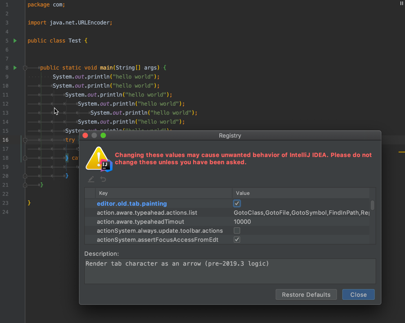The height and width of the screenshot is (323, 405).
Task: Sort registry by Value column header
Action: (x=300, y=193)
